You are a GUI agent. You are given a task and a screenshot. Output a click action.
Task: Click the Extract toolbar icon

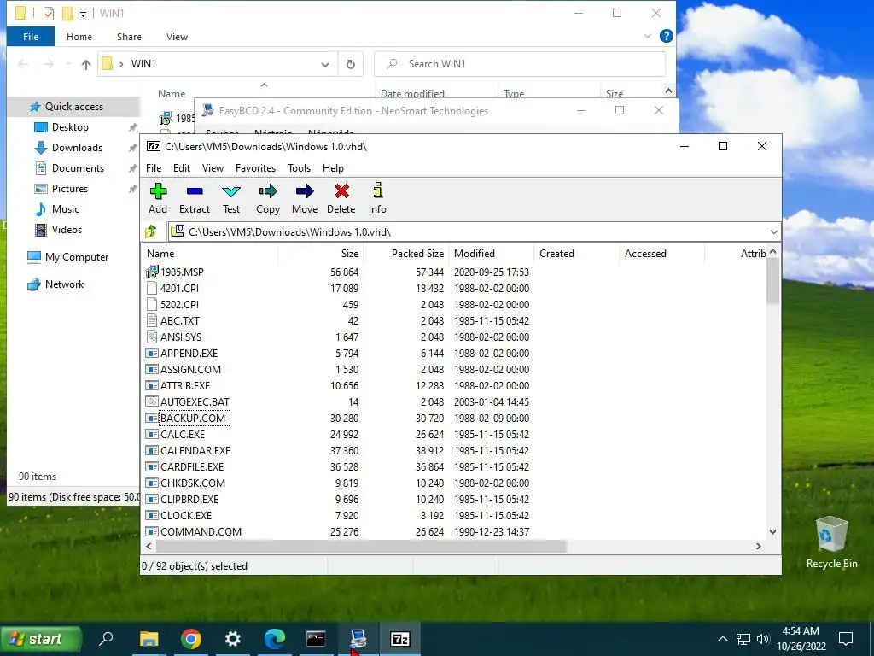(194, 198)
